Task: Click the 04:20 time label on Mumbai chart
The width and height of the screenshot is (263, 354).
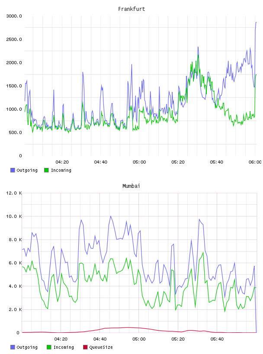Action: (61, 339)
